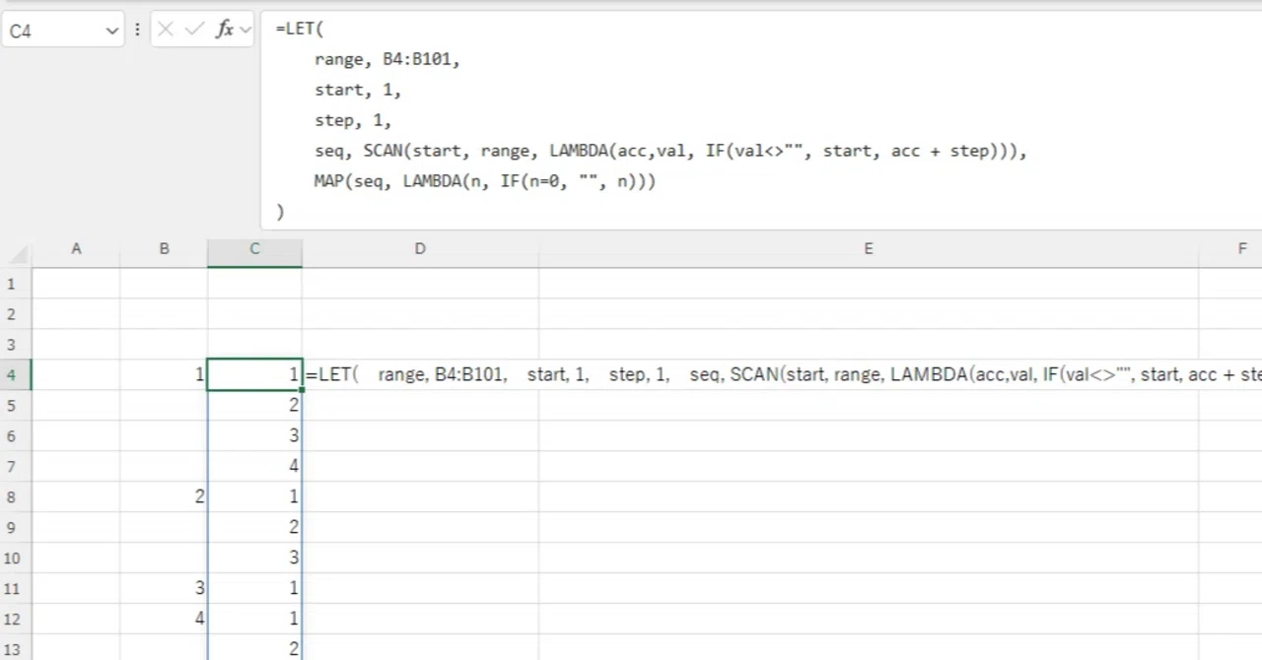
Task: Select row 6 header
Action: [x=16, y=436]
